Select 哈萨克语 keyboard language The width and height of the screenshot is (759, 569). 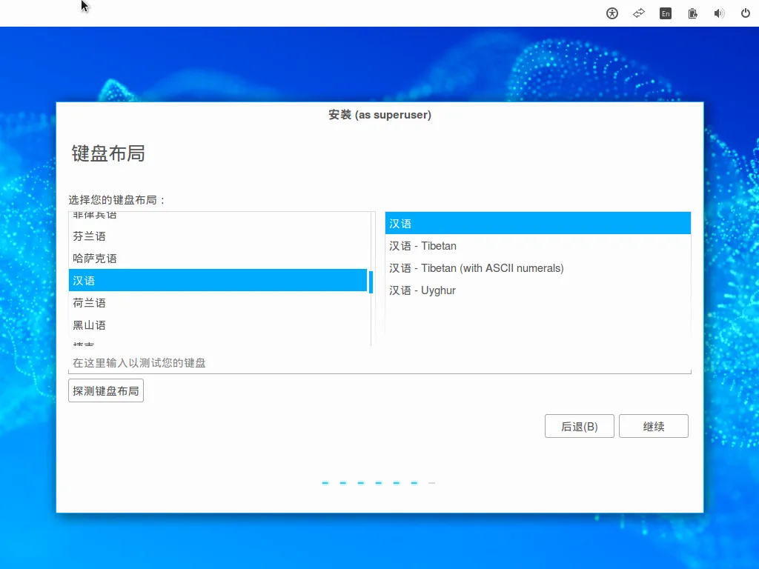pyautogui.click(x=95, y=259)
